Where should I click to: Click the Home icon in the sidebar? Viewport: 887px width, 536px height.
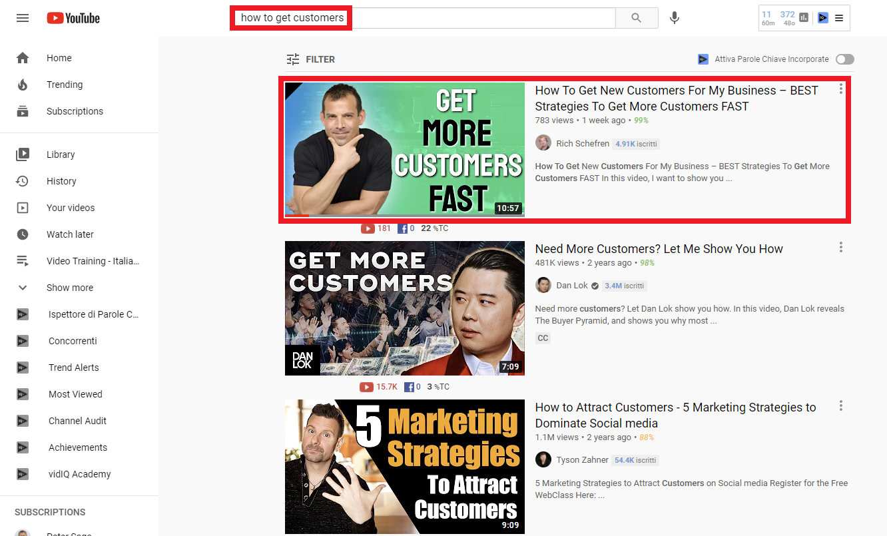23,58
